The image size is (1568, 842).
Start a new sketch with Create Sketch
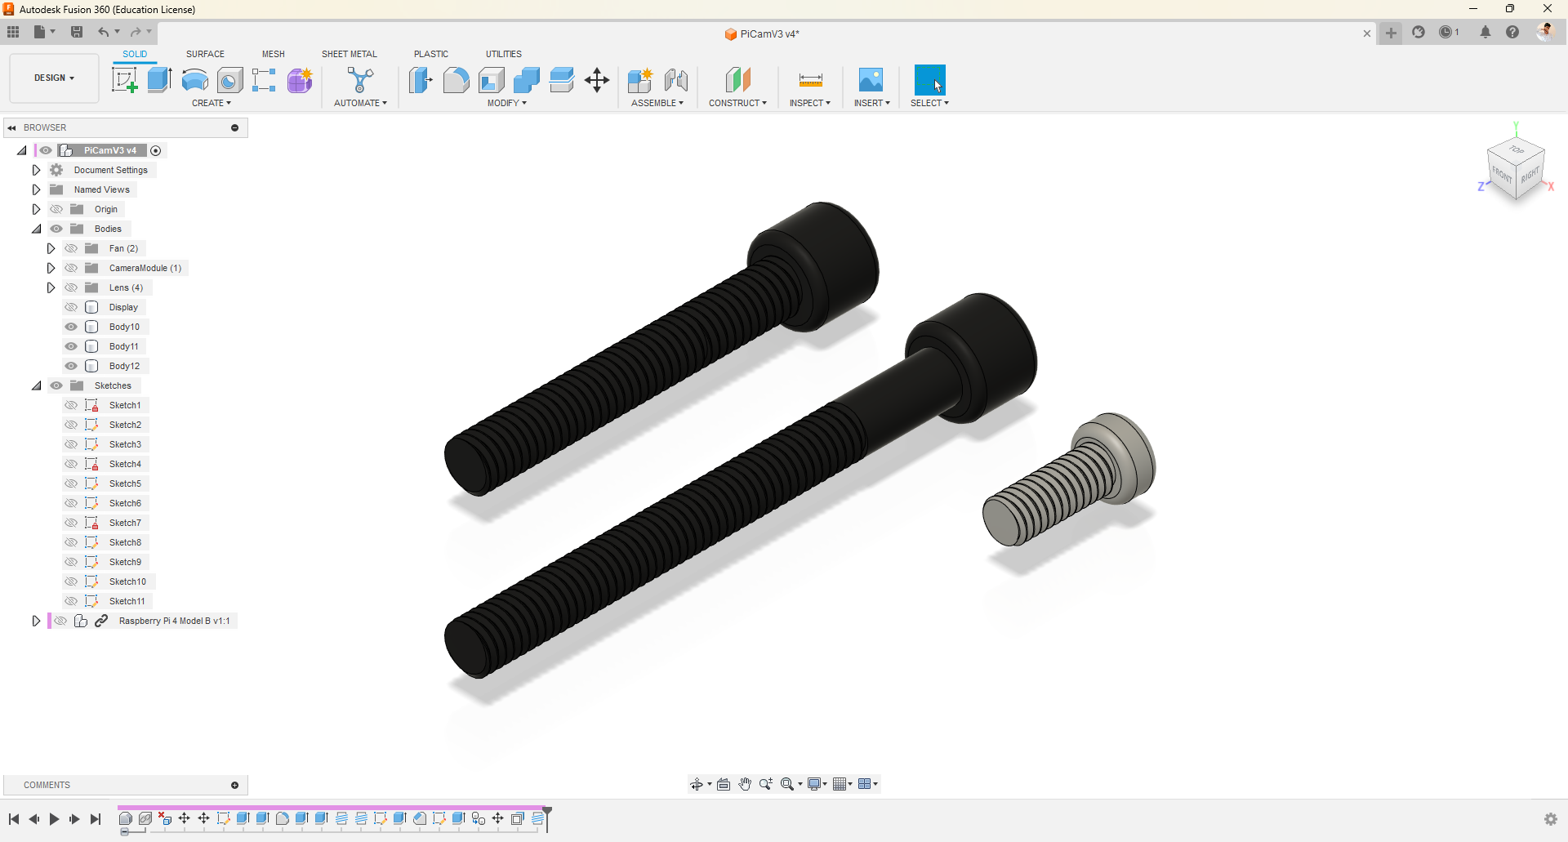pyautogui.click(x=124, y=80)
